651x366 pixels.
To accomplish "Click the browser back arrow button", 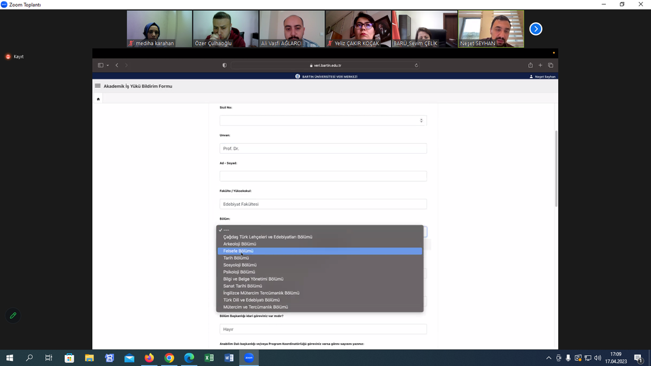I will pos(117,65).
